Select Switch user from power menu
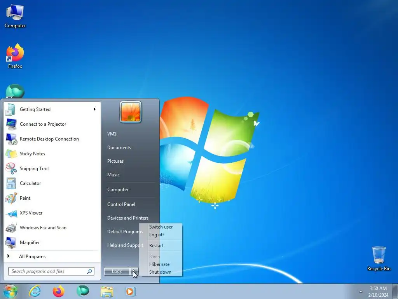This screenshot has height=299, width=398. point(161,227)
